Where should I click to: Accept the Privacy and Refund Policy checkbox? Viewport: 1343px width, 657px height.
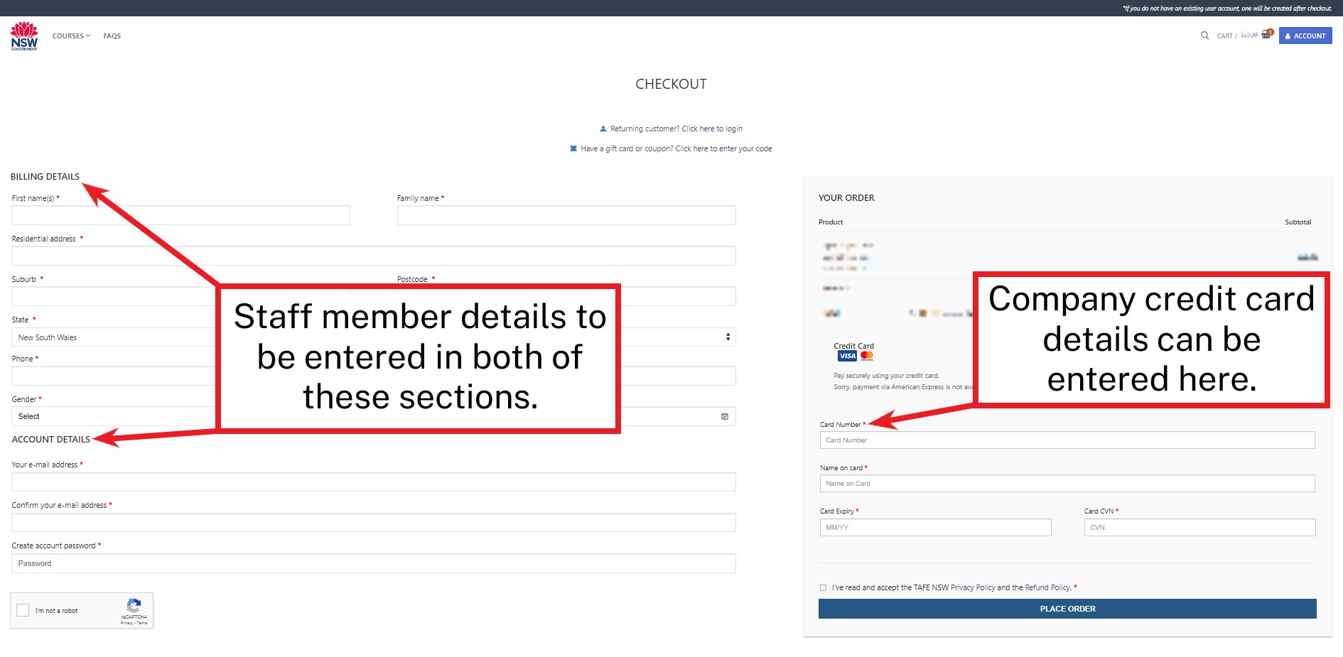coord(824,587)
